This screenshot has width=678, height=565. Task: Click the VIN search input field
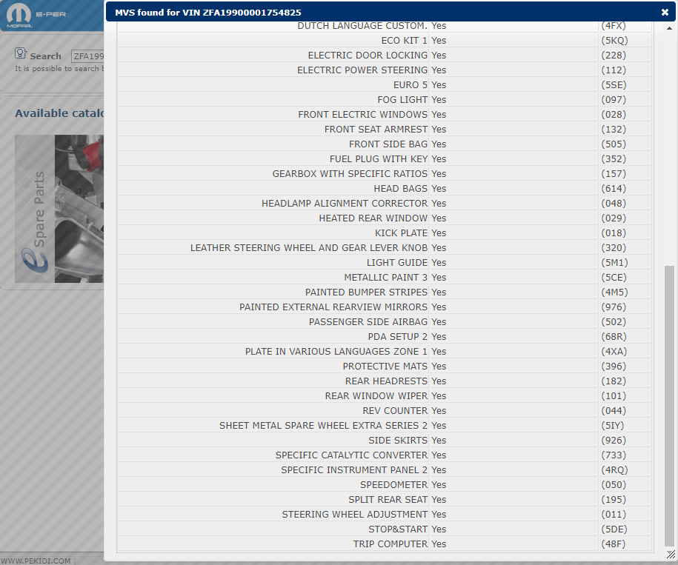click(87, 56)
